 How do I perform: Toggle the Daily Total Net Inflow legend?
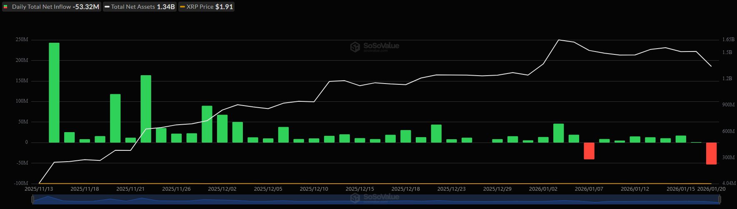point(51,7)
